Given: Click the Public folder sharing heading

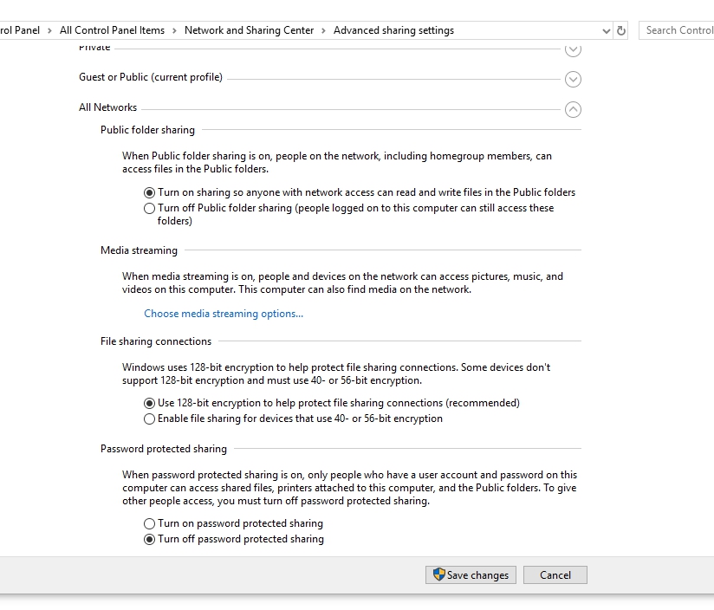Looking at the screenshot, I should coord(147,130).
